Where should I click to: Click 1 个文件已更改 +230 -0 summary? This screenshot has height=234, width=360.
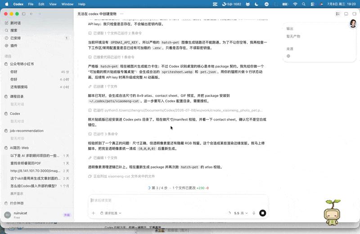tap(190, 188)
